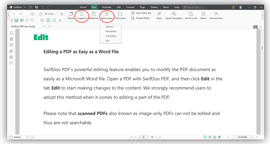Open the Protect tab
This screenshot has width=270, height=144.
pyautogui.click(x=154, y=7)
